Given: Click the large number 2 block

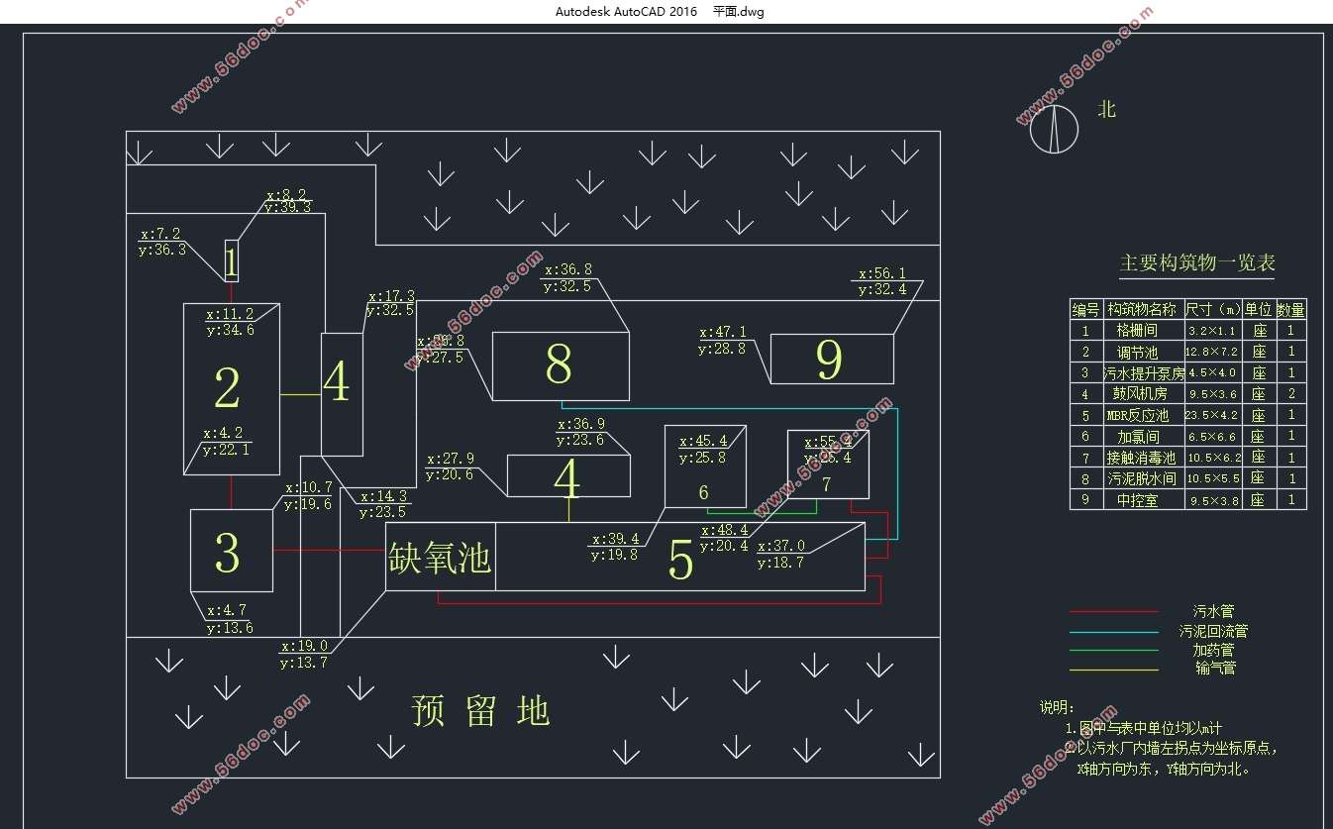Looking at the screenshot, I should tap(232, 388).
